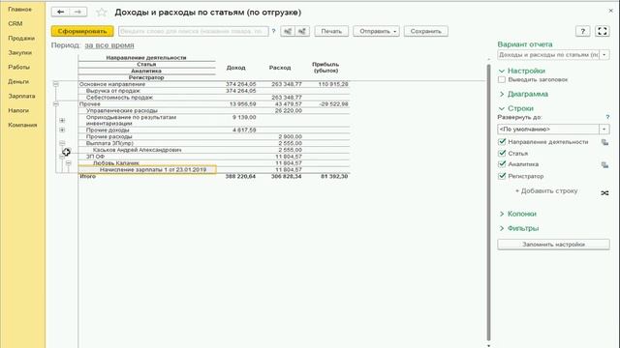Viewport: 620px width, 348px height.
Task: Expand the Колонки section
Action: (517, 214)
